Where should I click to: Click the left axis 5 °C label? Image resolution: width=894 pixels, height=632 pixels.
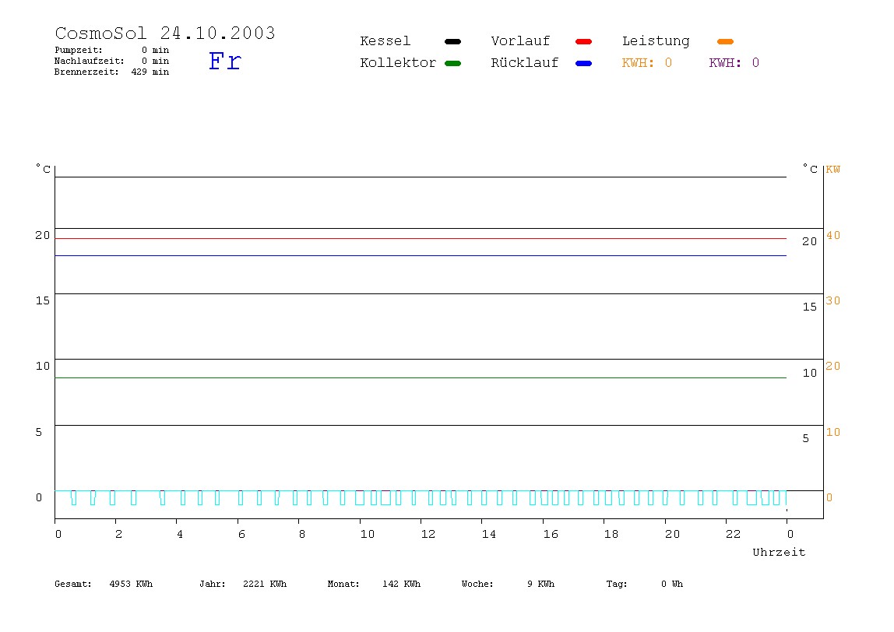tap(39, 432)
